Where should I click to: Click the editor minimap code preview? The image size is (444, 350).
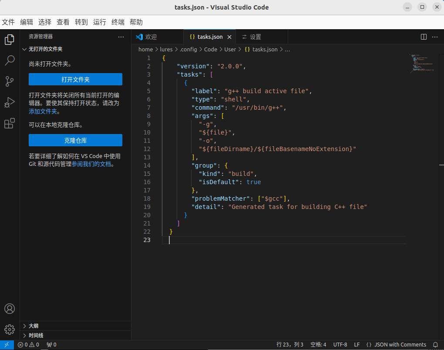422,64
